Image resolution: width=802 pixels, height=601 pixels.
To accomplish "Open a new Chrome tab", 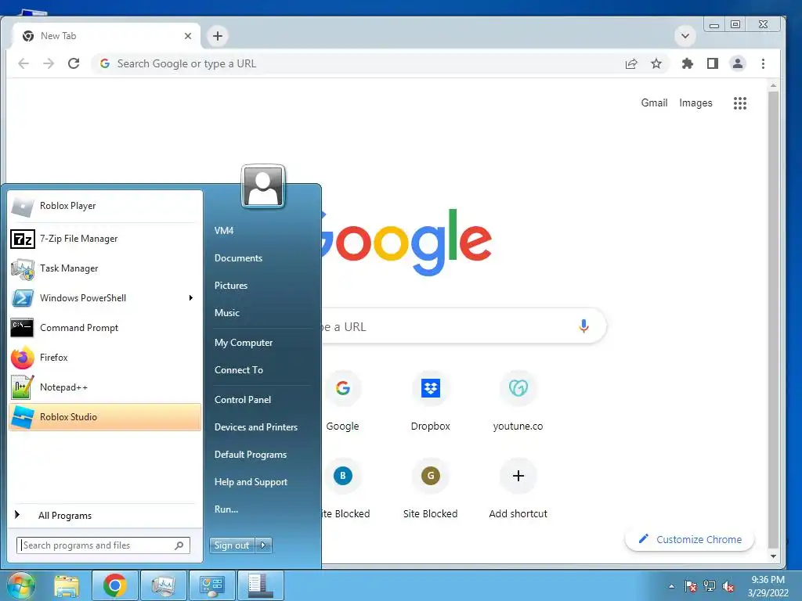I will point(218,36).
